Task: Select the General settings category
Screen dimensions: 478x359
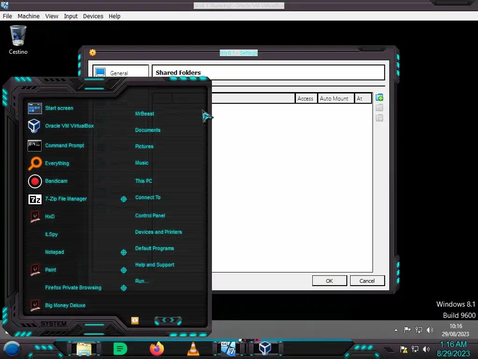Action: click(x=121, y=72)
